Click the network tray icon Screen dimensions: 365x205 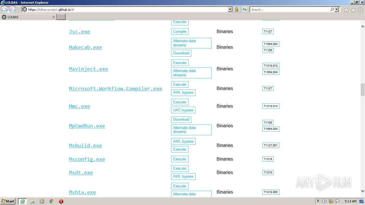pos(331,201)
